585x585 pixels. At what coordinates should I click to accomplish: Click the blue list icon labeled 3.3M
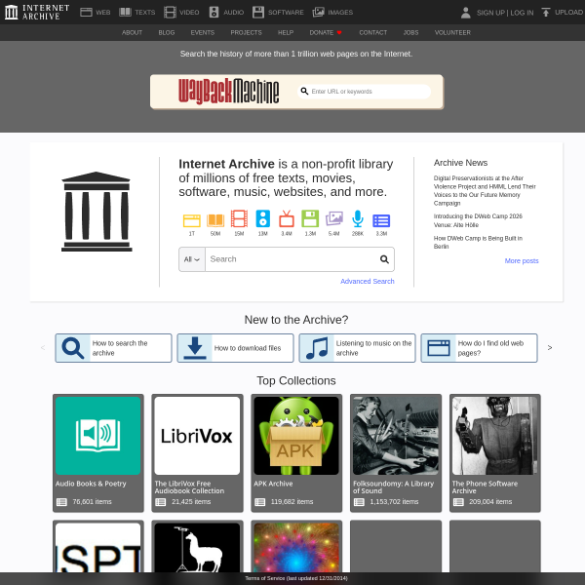[x=381, y=220]
